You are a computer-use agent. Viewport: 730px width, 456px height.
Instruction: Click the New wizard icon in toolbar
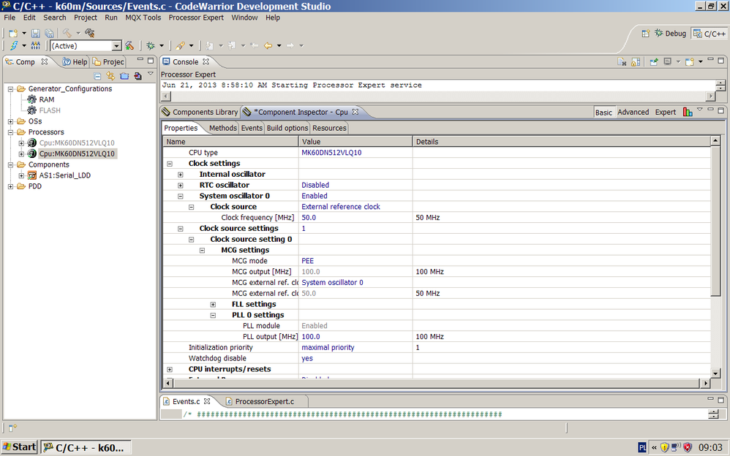click(x=13, y=33)
